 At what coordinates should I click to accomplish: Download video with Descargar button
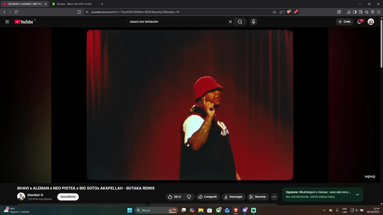[x=233, y=197]
